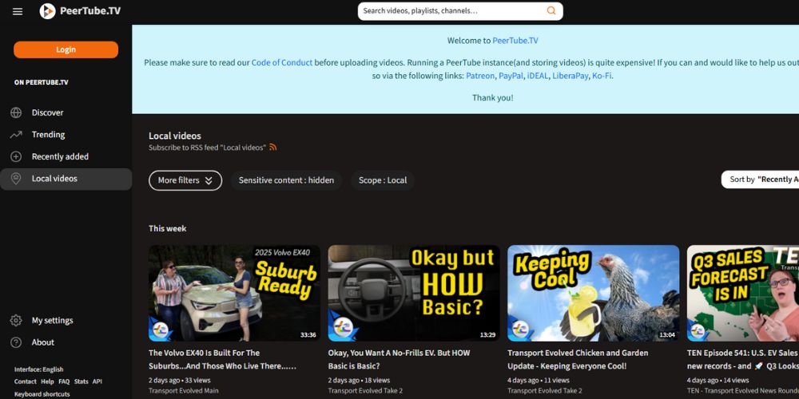799x399 pixels.
Task: Open the TEN - Transport Evolved News Roundup channel
Action: 743,391
